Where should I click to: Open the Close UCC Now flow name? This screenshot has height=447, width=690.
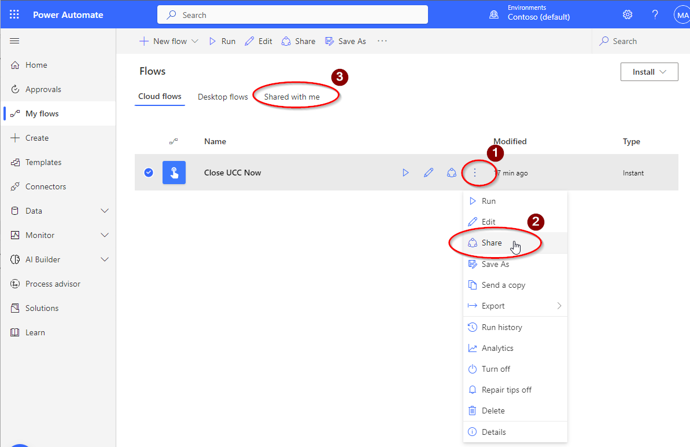pos(233,173)
